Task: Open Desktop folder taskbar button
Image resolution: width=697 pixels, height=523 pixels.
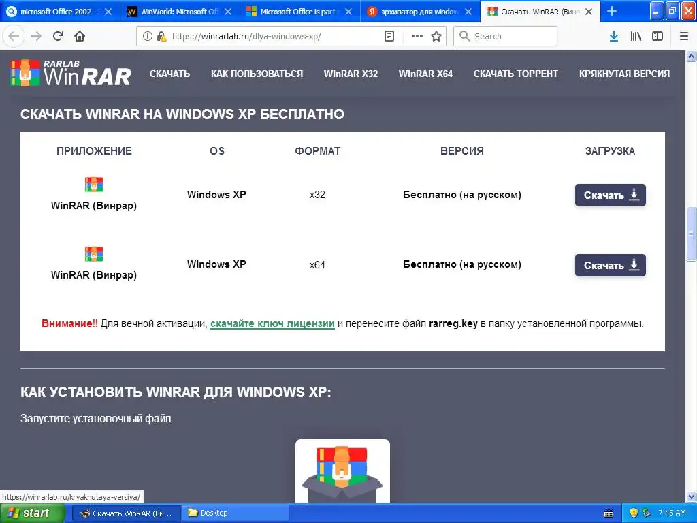Action: point(236,513)
